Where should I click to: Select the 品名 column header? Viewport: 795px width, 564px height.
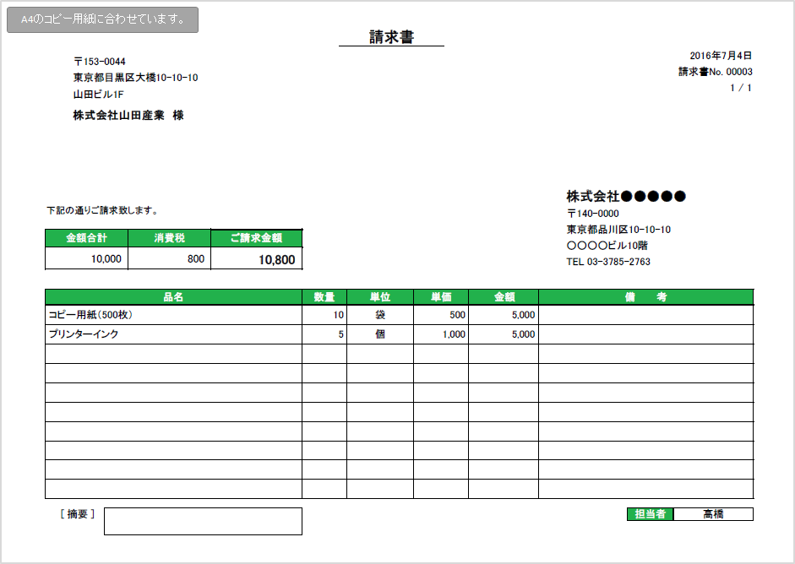pyautogui.click(x=173, y=297)
